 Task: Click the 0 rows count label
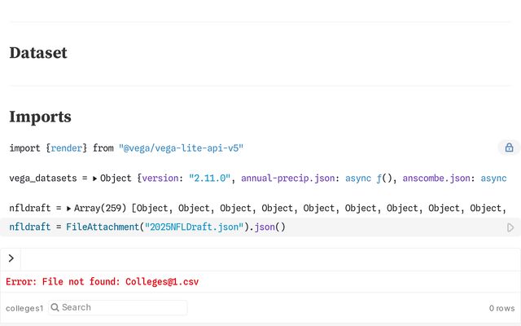501,308
